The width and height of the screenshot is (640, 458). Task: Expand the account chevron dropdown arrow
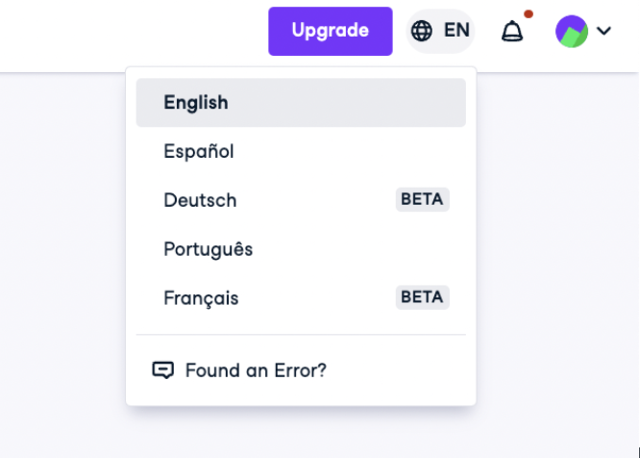[x=603, y=31]
